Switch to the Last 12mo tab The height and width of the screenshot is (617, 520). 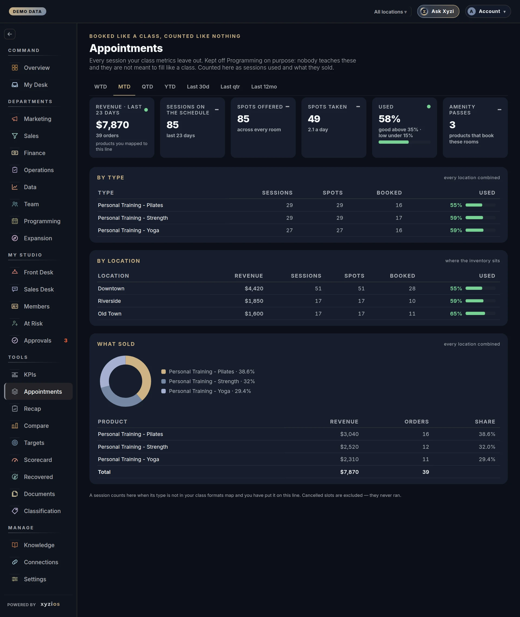tap(264, 87)
